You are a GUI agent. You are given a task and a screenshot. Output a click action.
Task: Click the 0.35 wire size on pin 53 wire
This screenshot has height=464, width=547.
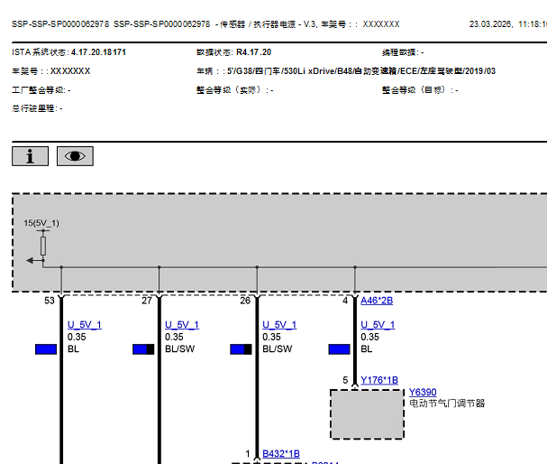coord(77,337)
